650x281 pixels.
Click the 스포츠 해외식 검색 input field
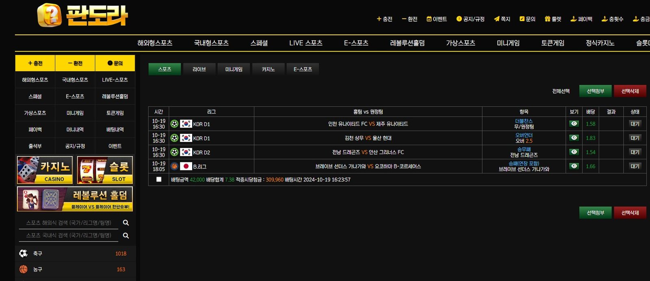[69, 223]
